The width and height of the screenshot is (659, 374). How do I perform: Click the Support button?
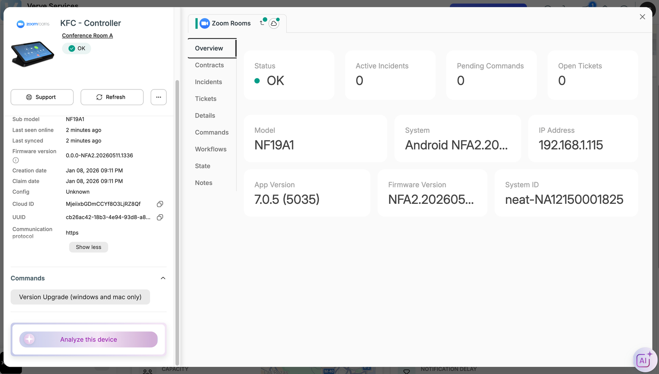point(42,97)
